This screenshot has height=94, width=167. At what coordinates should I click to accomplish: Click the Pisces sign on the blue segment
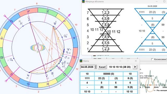pyautogui.click(x=74, y=38)
